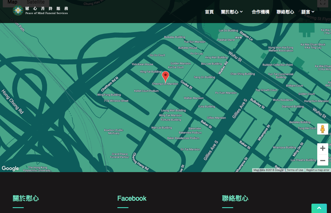Click the red location pin on map
331x213 pixels.
point(165,77)
